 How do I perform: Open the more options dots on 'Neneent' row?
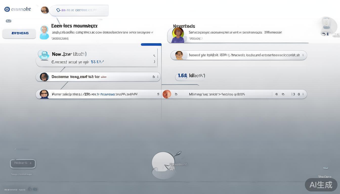(303, 55)
